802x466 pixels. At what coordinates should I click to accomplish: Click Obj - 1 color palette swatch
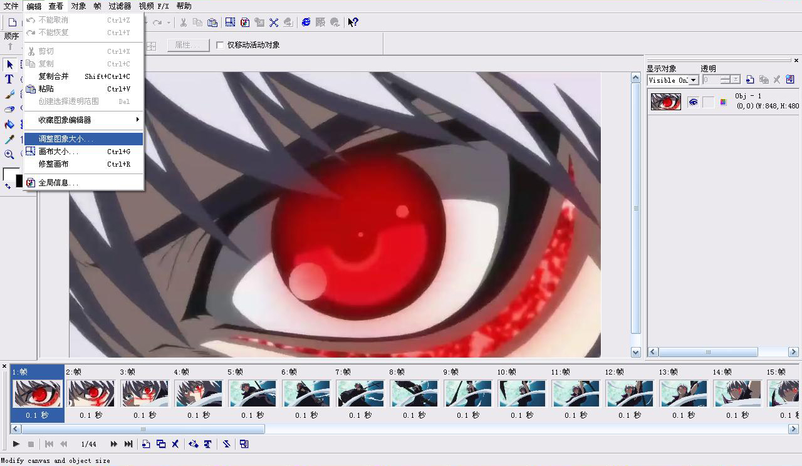[723, 102]
